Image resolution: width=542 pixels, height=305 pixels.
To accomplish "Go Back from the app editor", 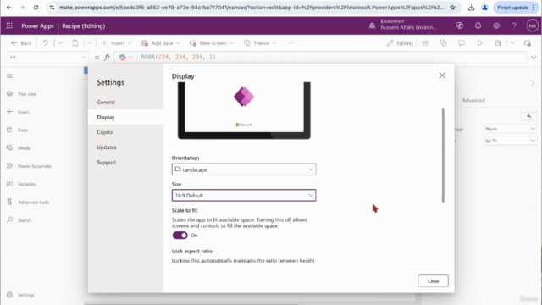I will pos(21,43).
